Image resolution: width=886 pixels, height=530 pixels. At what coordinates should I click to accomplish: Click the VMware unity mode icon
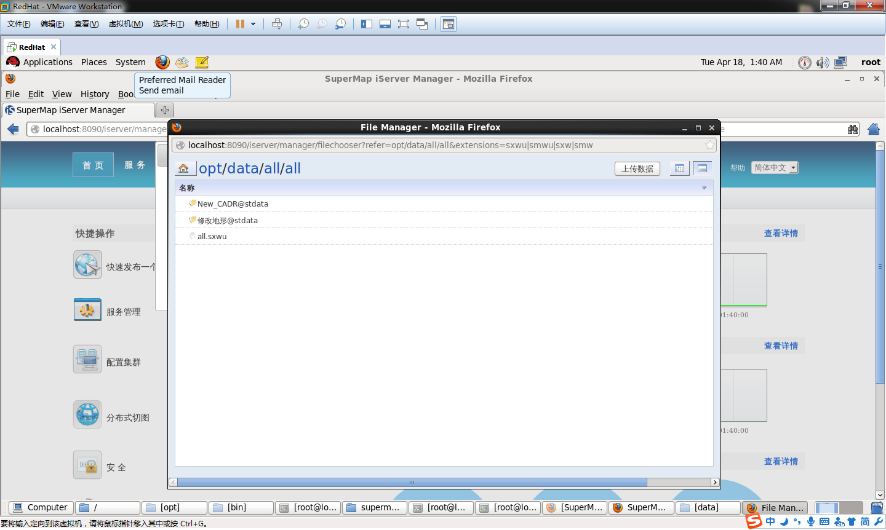422,24
